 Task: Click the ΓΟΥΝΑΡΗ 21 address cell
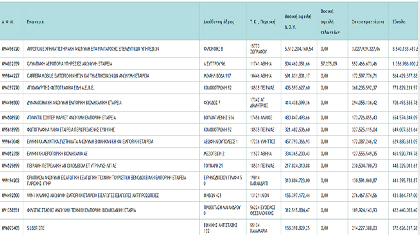[213, 166]
